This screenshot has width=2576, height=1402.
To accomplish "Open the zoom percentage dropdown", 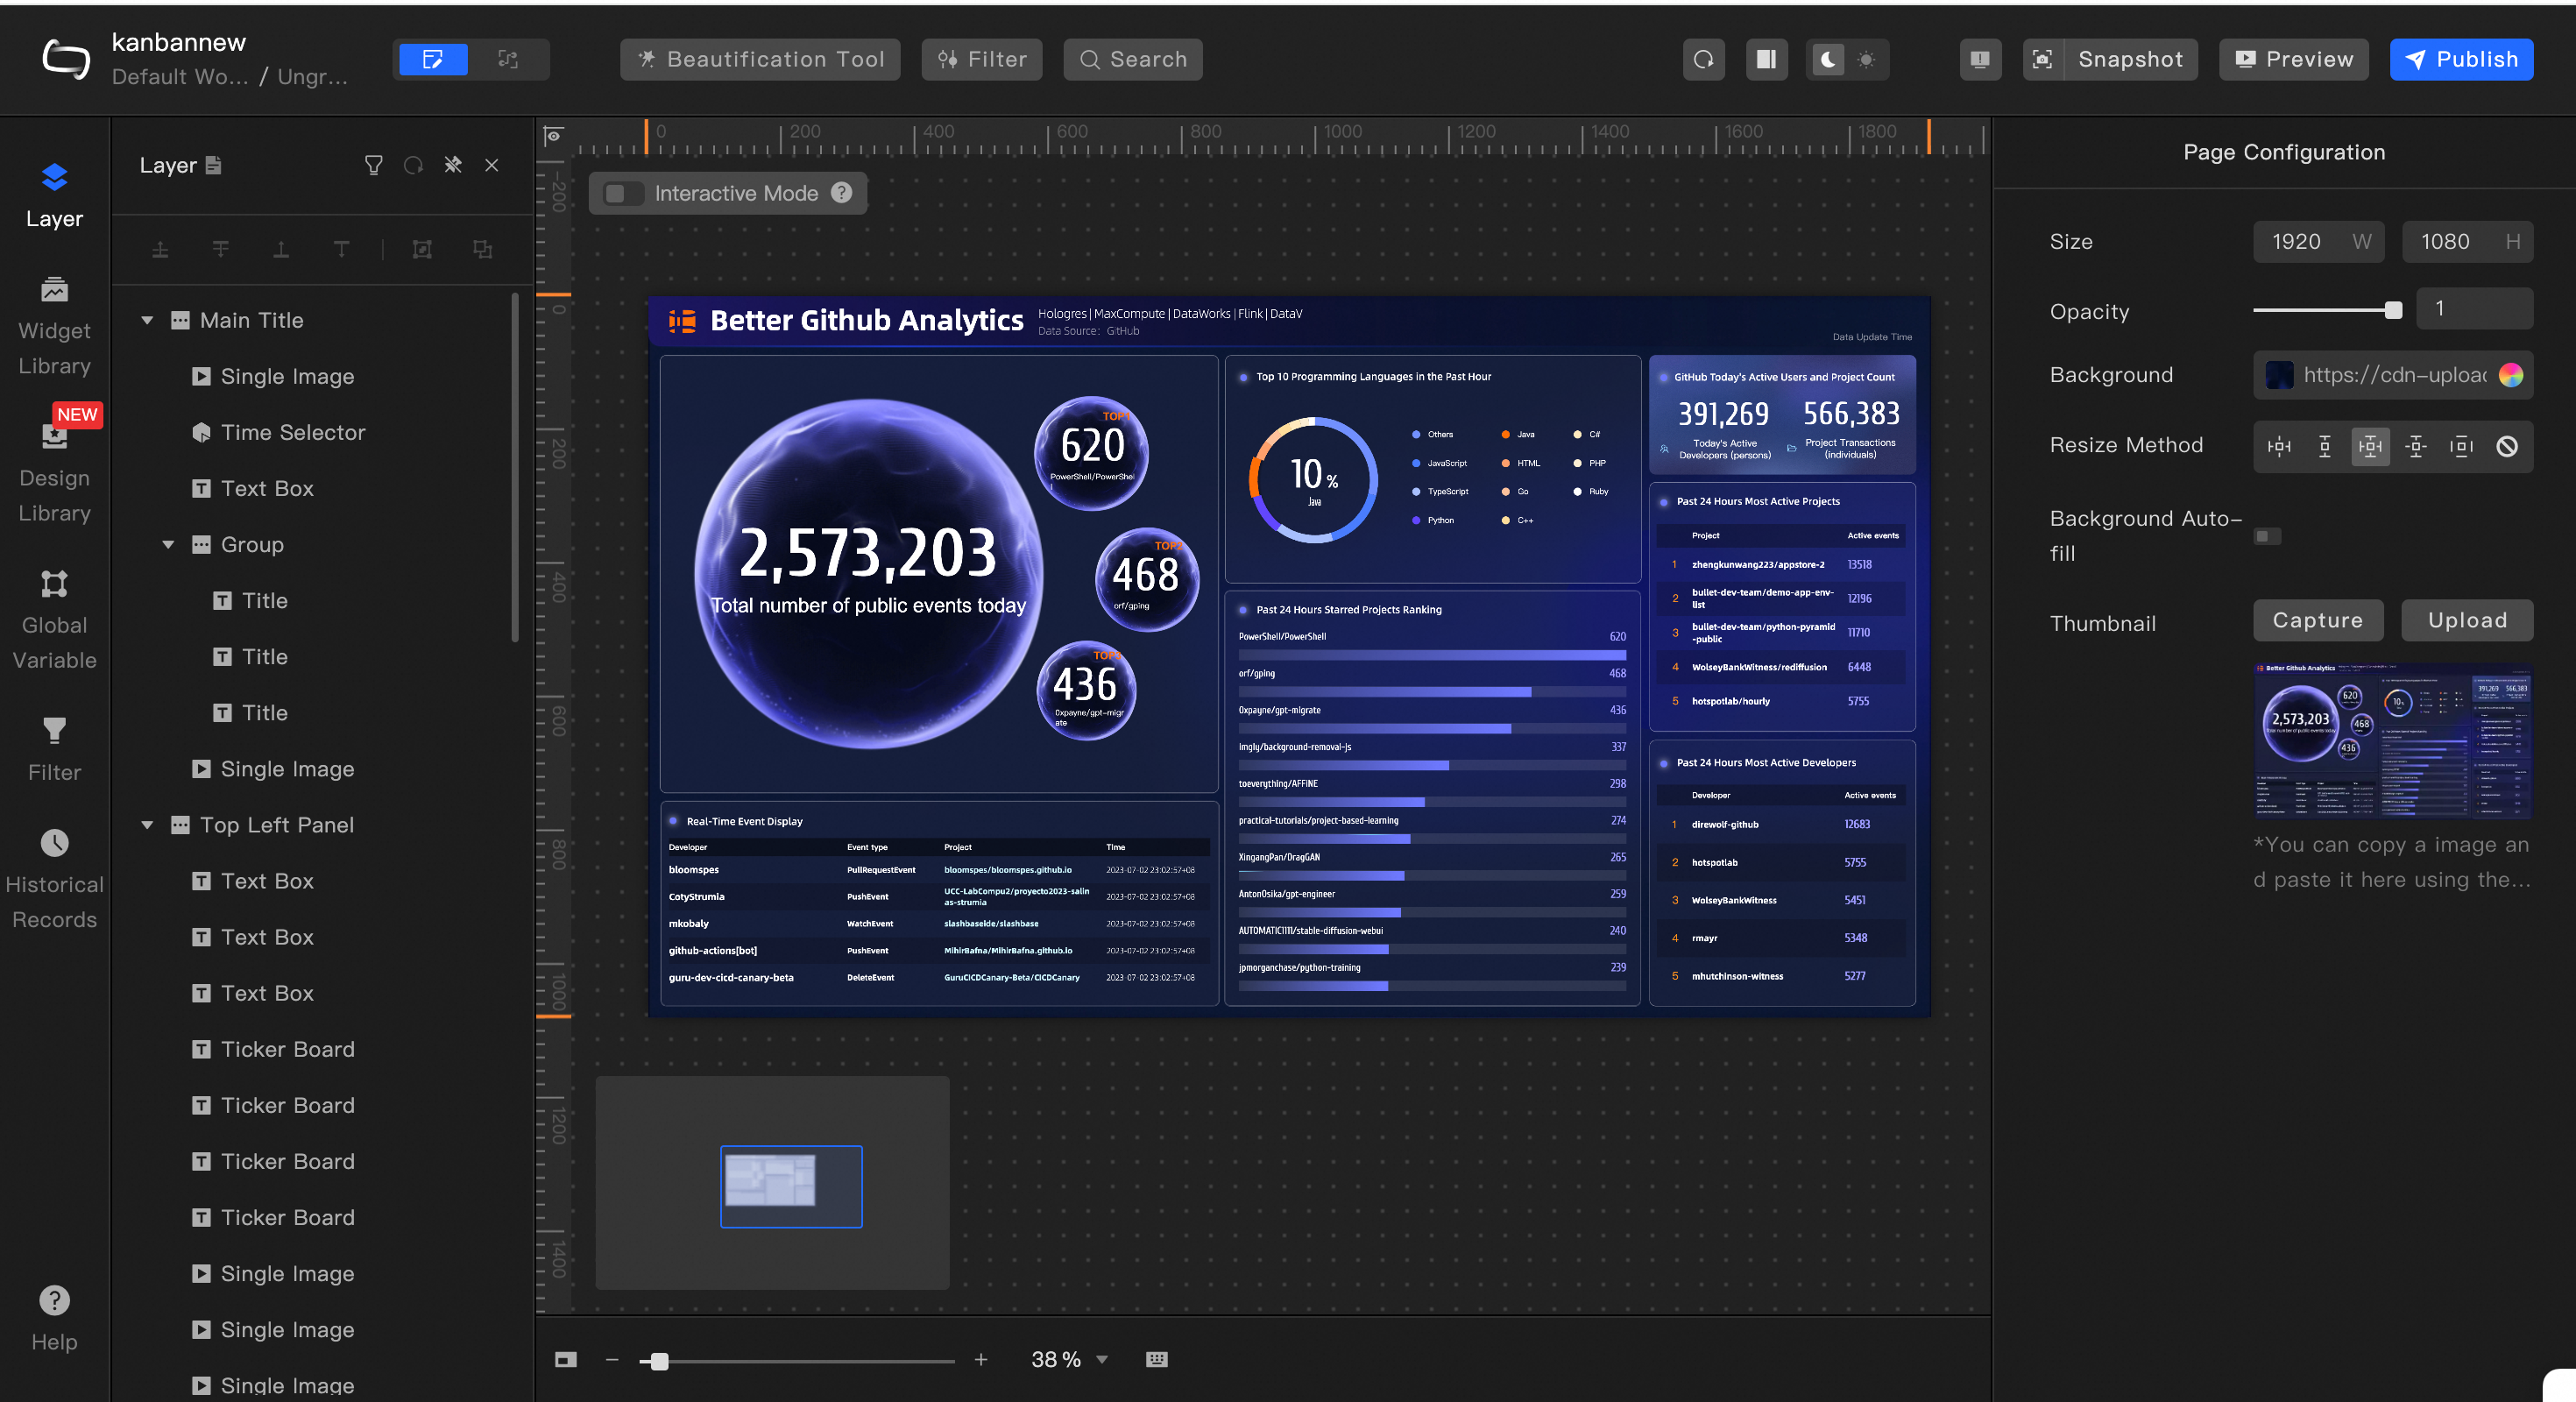I will [1102, 1359].
